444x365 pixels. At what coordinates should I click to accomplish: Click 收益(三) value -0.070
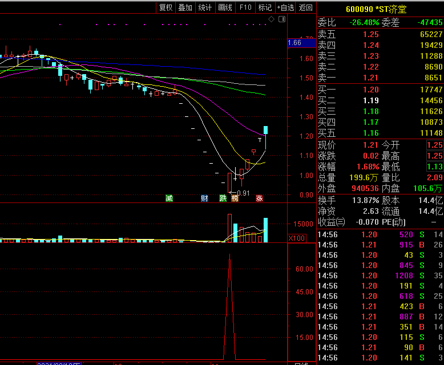coord(368,222)
